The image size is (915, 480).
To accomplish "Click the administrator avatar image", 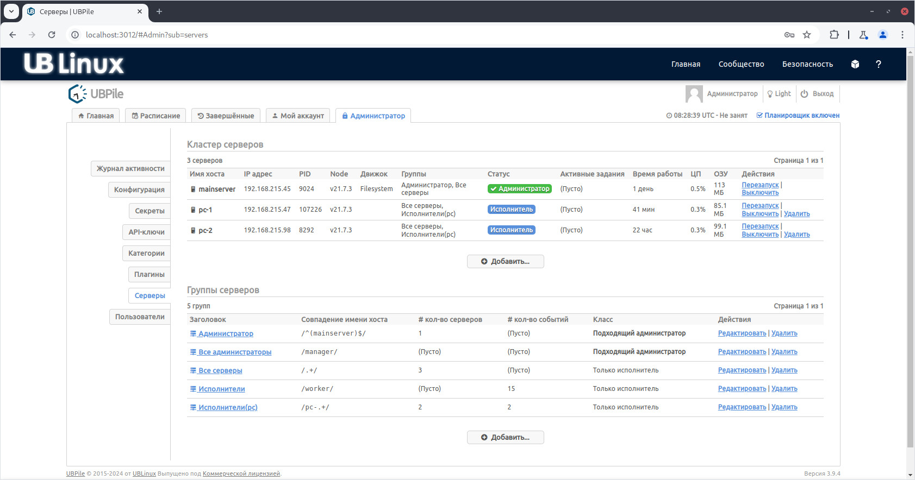I will [694, 94].
